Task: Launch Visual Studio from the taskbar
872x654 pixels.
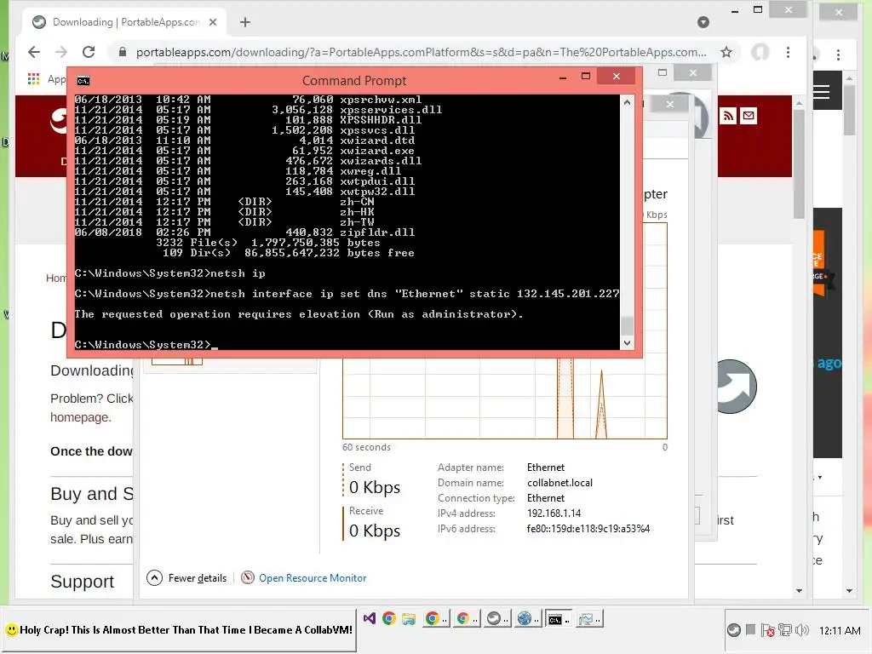Action: tap(370, 618)
